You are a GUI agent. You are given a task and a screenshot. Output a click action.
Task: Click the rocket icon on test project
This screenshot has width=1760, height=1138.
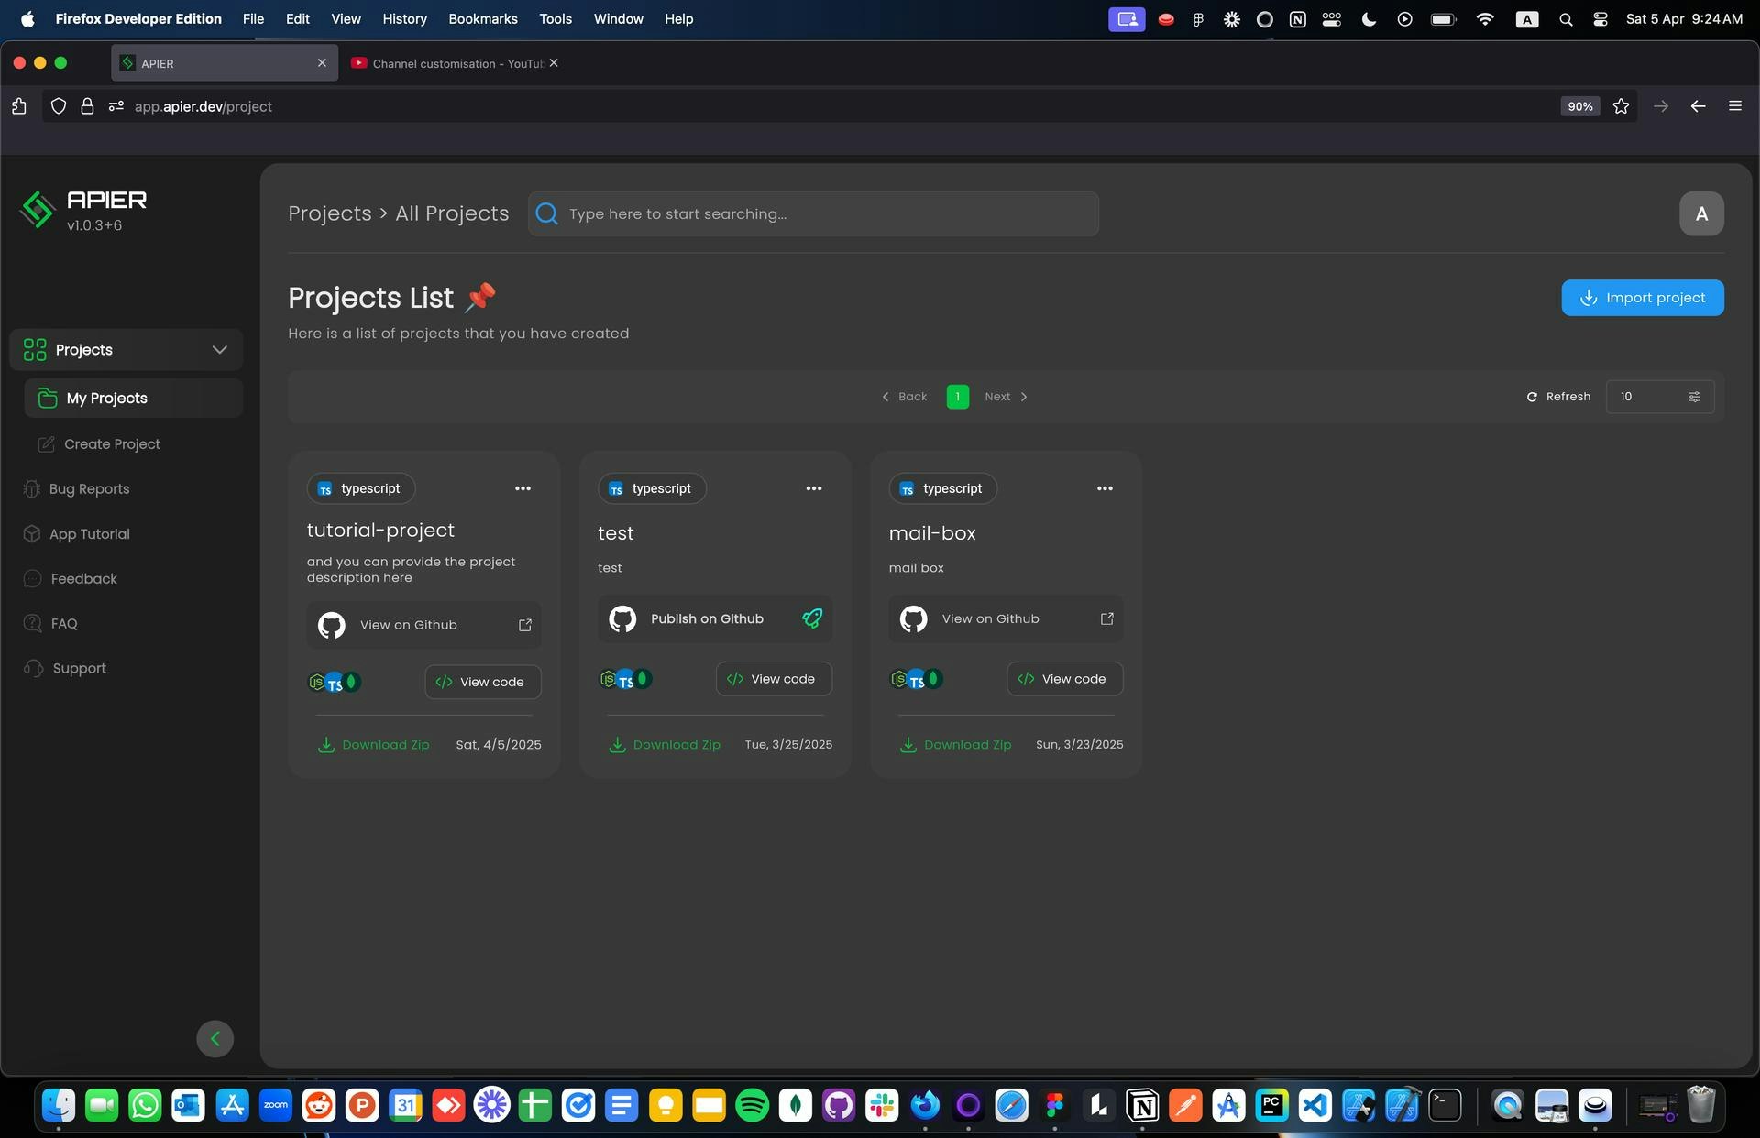pos(812,618)
